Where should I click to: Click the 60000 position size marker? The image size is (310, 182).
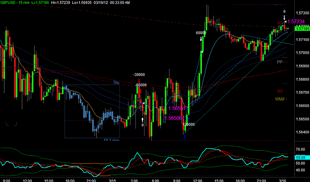pos(201,33)
